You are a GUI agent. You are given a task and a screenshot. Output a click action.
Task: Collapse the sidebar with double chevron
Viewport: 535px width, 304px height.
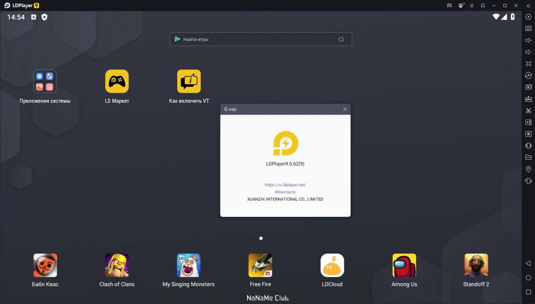tap(528, 6)
